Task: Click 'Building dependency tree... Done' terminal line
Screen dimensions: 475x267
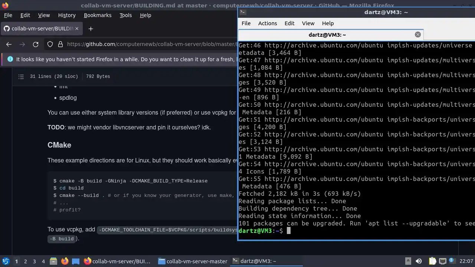Action: (x=298, y=208)
